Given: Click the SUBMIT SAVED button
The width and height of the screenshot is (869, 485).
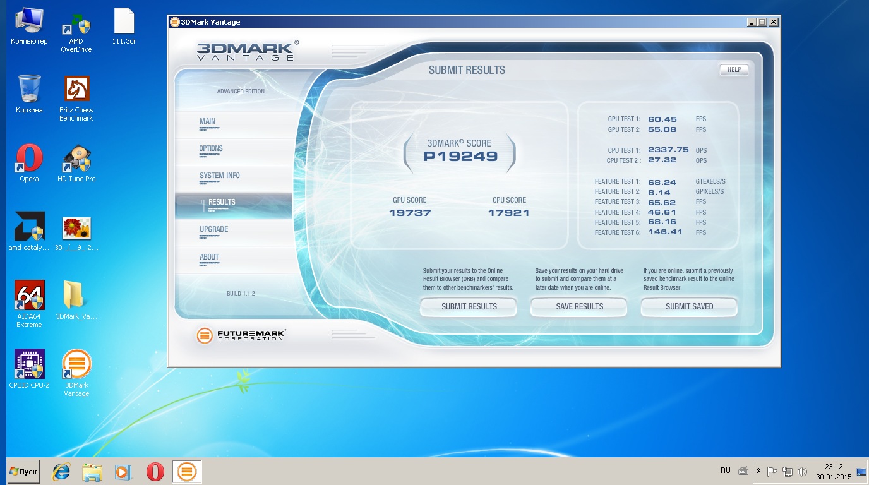Looking at the screenshot, I should point(690,306).
